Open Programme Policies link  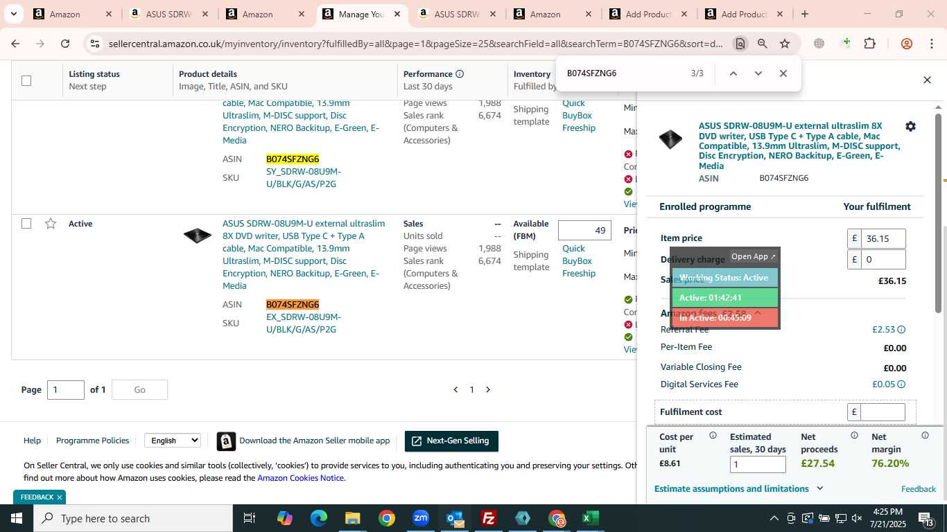tap(92, 441)
